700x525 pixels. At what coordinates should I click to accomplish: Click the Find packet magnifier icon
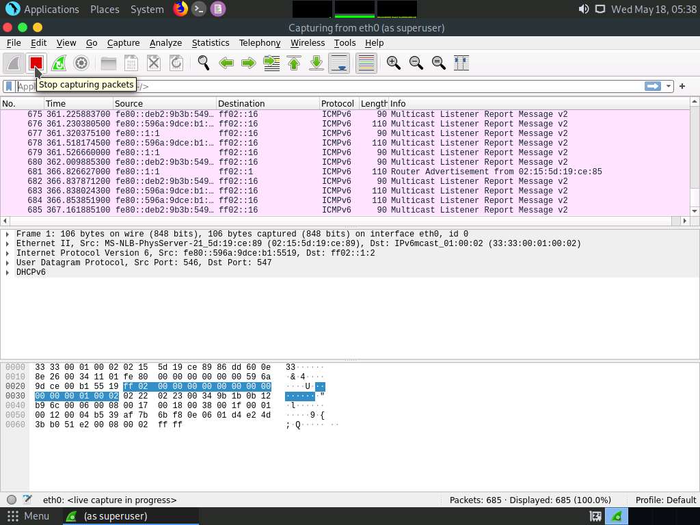(203, 63)
